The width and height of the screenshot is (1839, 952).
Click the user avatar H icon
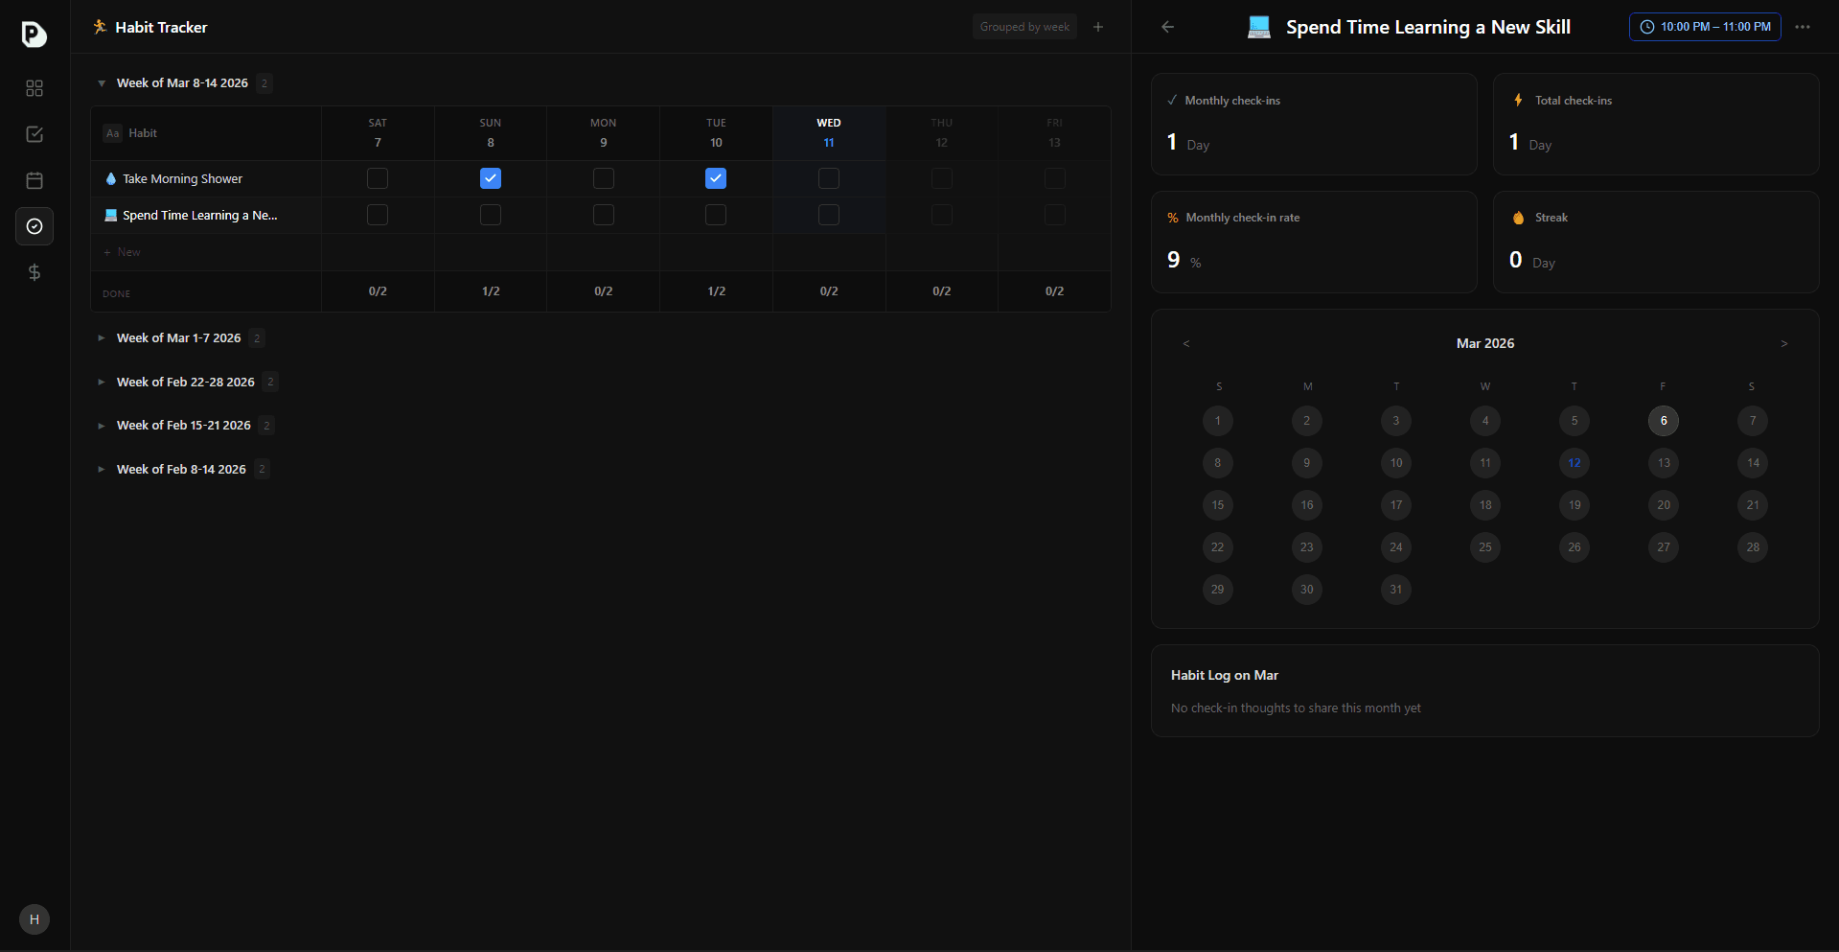point(34,919)
